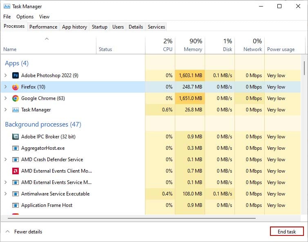
Task: Open the Startup tab
Action: 100,27
